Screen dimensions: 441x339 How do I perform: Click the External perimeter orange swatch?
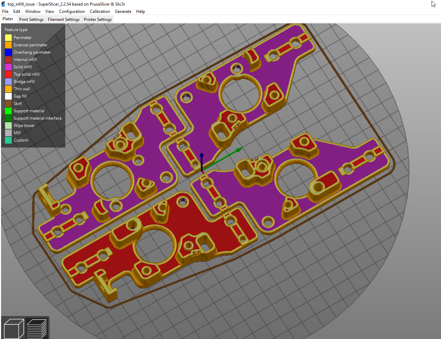pyautogui.click(x=8, y=45)
